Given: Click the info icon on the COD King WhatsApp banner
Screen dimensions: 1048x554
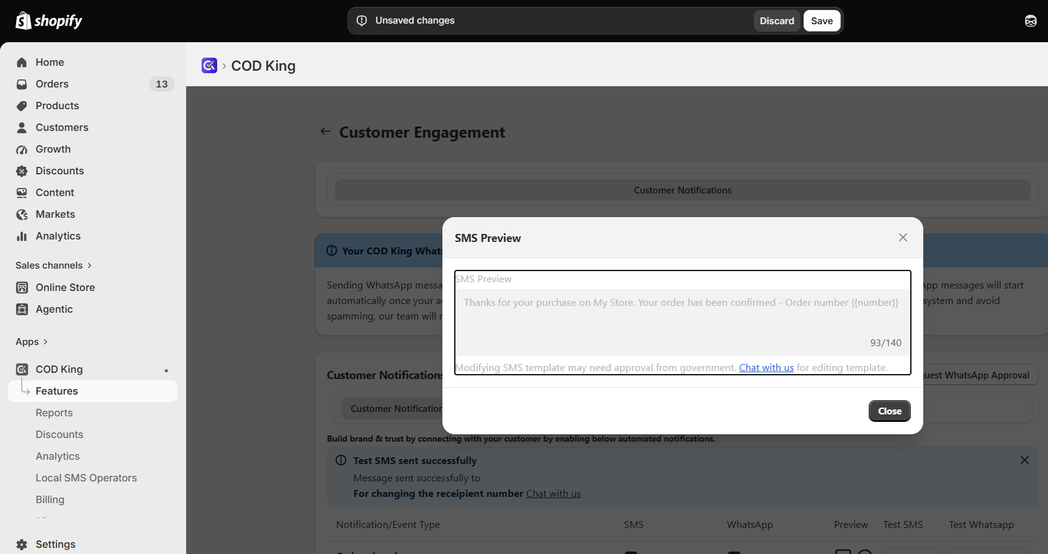Looking at the screenshot, I should pyautogui.click(x=331, y=251).
